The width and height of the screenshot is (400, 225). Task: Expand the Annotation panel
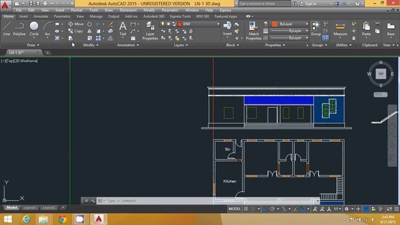(x=128, y=45)
